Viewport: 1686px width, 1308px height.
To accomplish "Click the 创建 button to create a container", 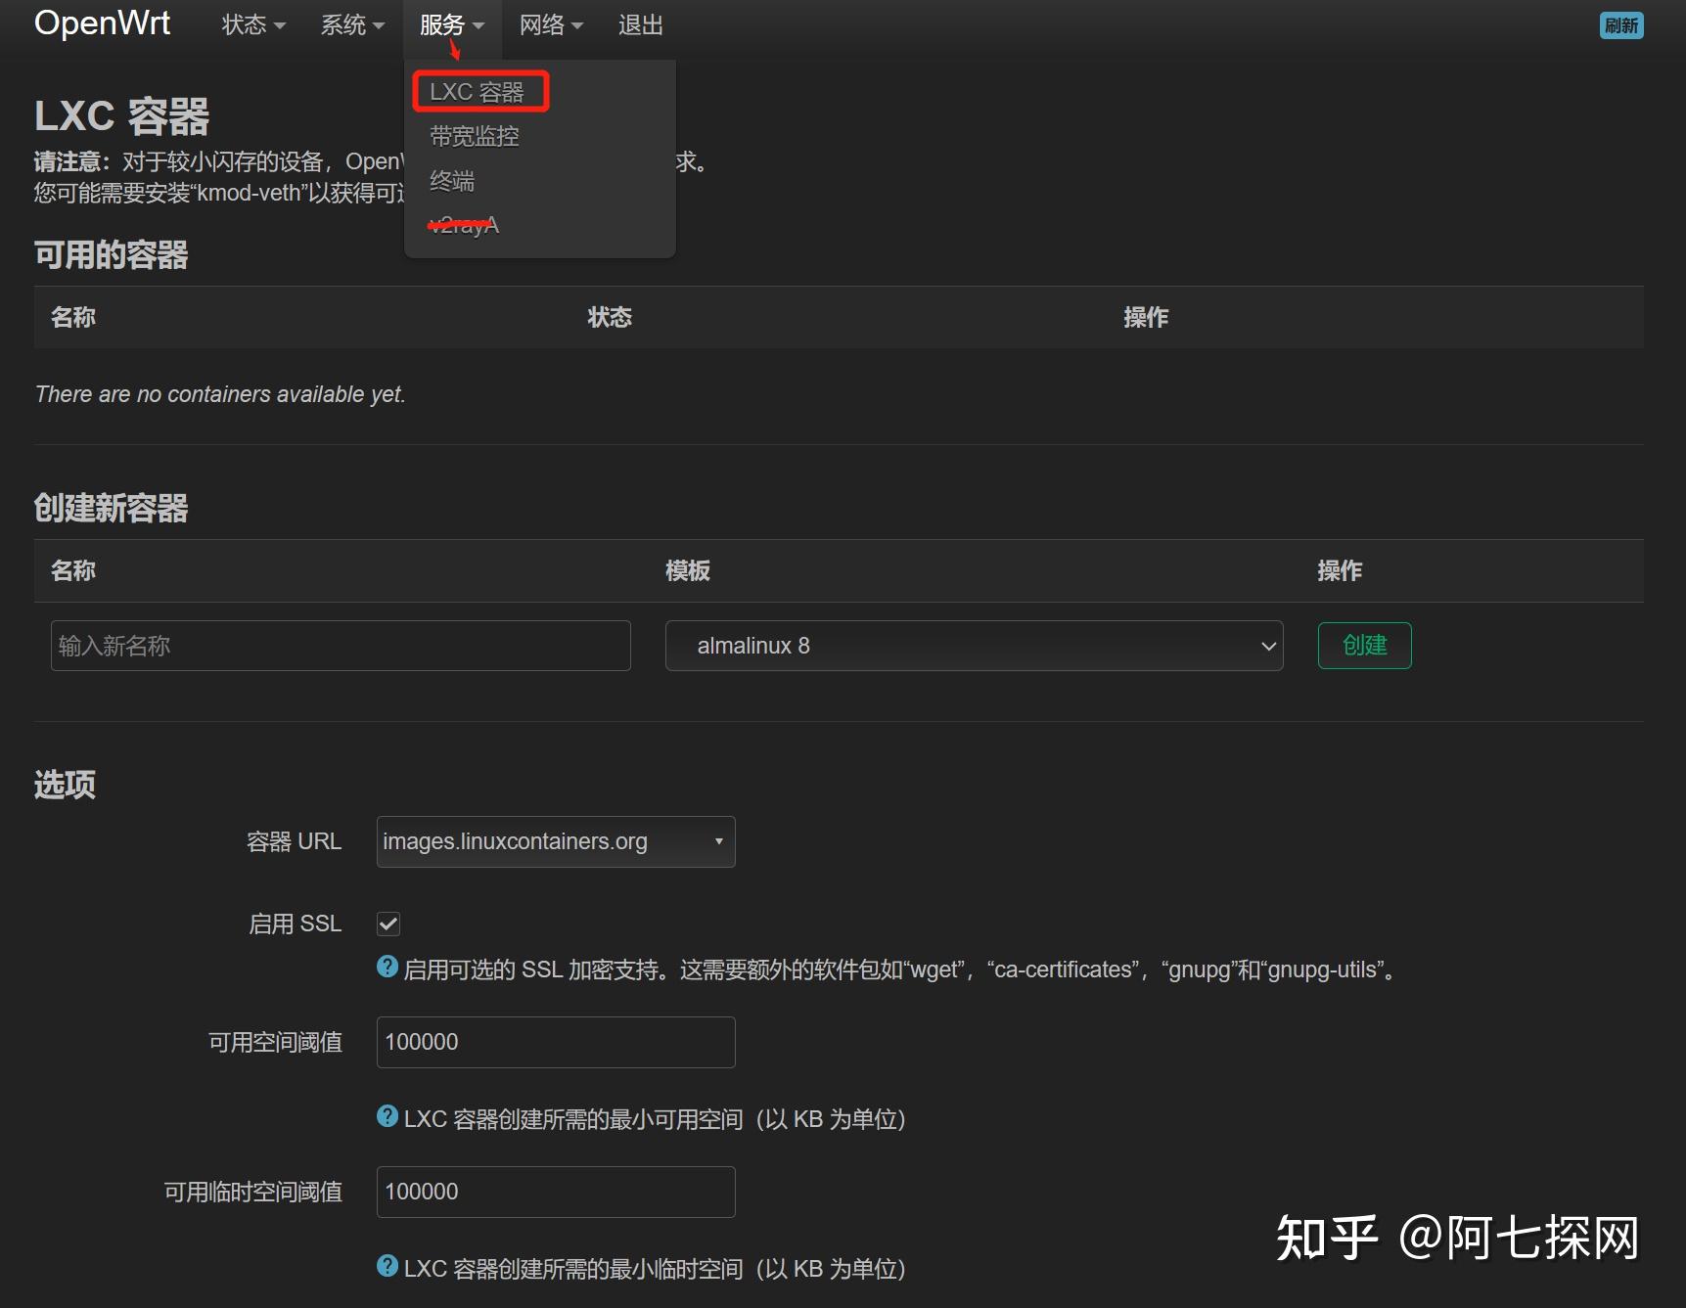I will [x=1364, y=646].
